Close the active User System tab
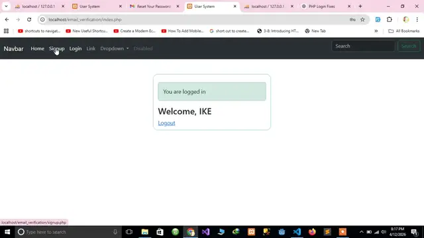Image resolution: width=424 pixels, height=238 pixels. (235, 6)
